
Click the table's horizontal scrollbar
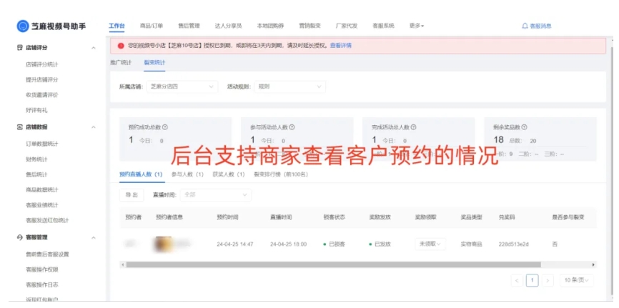(x=329, y=264)
